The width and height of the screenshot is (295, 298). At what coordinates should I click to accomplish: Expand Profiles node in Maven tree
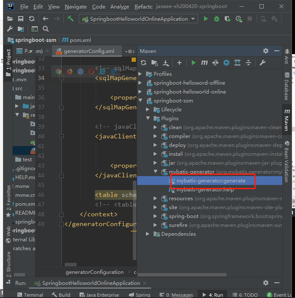pos(140,74)
